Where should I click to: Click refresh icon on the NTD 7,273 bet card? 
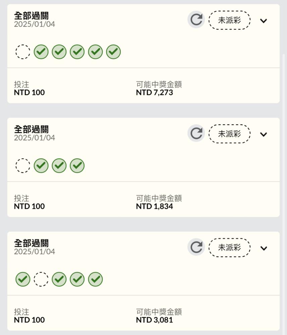click(196, 20)
